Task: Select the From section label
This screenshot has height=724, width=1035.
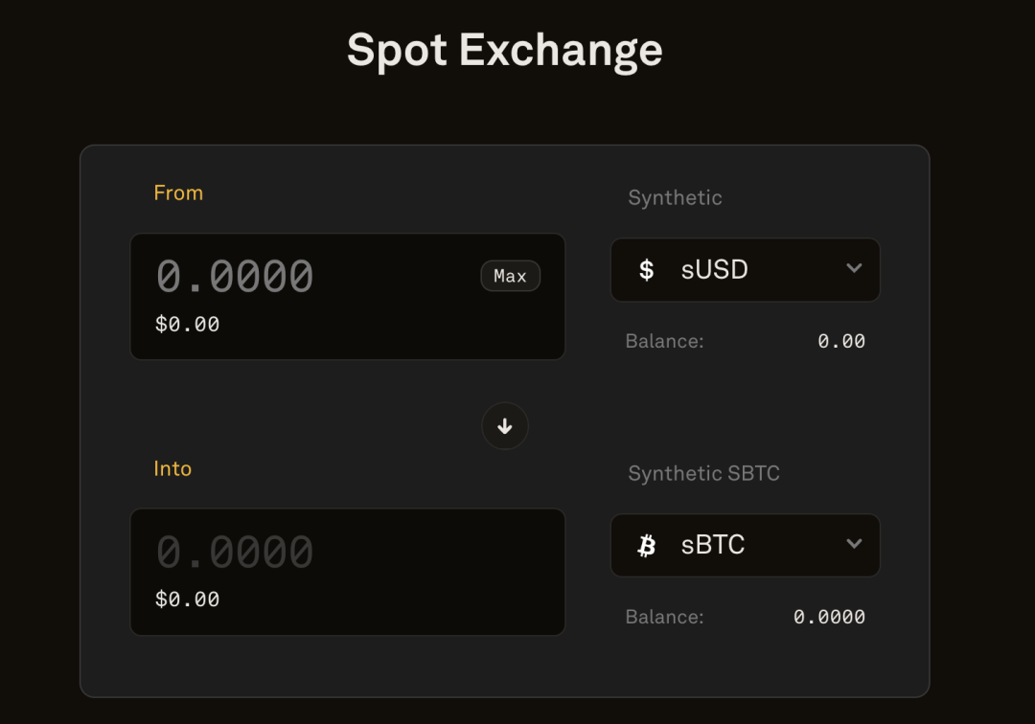Action: 178,192
